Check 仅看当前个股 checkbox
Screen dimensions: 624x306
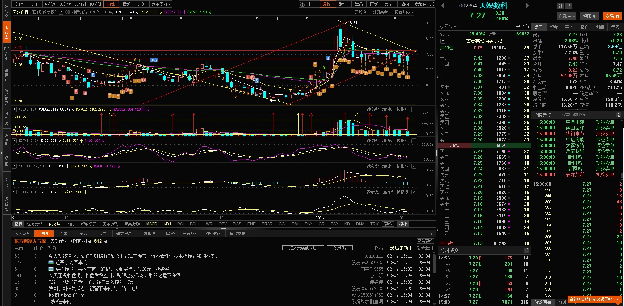coord(559,115)
